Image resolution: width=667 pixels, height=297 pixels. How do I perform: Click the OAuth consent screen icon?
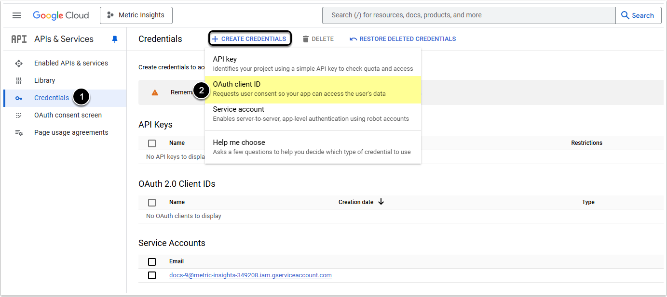19,115
